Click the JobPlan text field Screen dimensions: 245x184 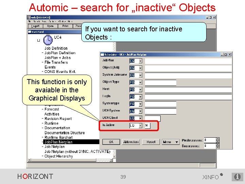click(188, 61)
